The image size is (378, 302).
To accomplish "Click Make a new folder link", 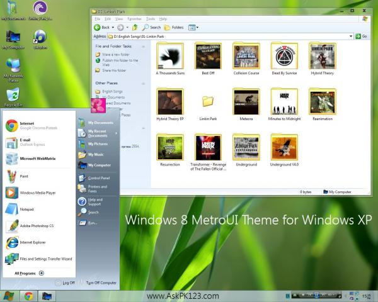I will pyautogui.click(x=112, y=55).
